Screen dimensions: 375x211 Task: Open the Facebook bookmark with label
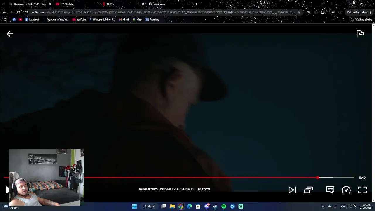coord(32,20)
